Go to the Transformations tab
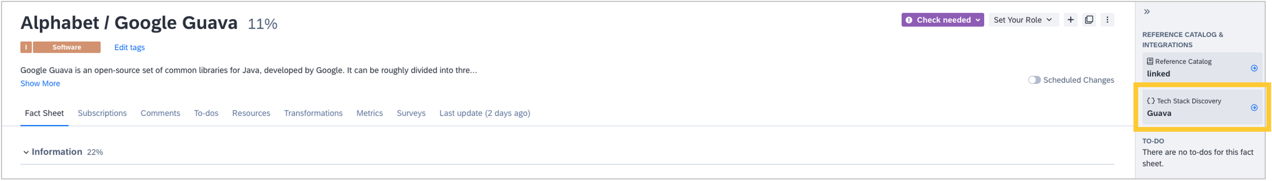This screenshot has width=1272, height=181. 313,113
